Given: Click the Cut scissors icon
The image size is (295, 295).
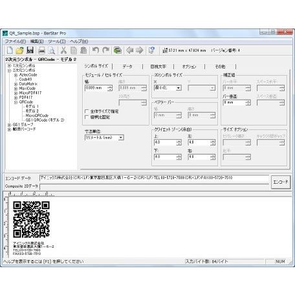Looking at the screenshot, I should click(x=63, y=50).
